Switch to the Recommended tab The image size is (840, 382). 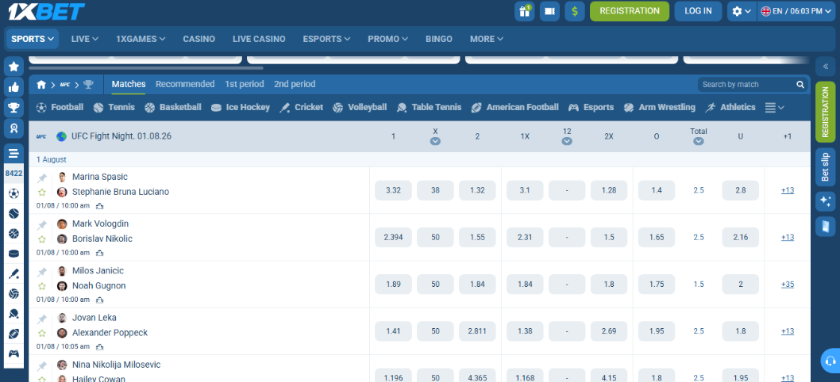pyautogui.click(x=185, y=84)
